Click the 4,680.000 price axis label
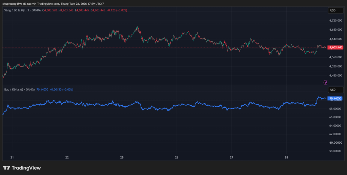This screenshot has height=175, width=347. pyautogui.click(x=335, y=30)
